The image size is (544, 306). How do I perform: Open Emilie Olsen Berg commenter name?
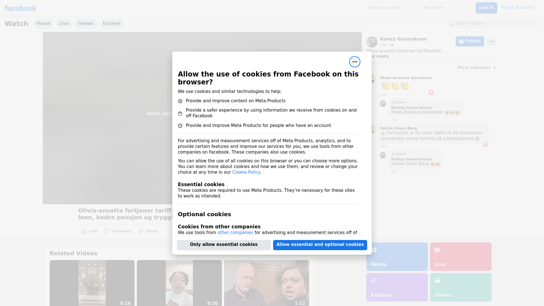[399, 128]
